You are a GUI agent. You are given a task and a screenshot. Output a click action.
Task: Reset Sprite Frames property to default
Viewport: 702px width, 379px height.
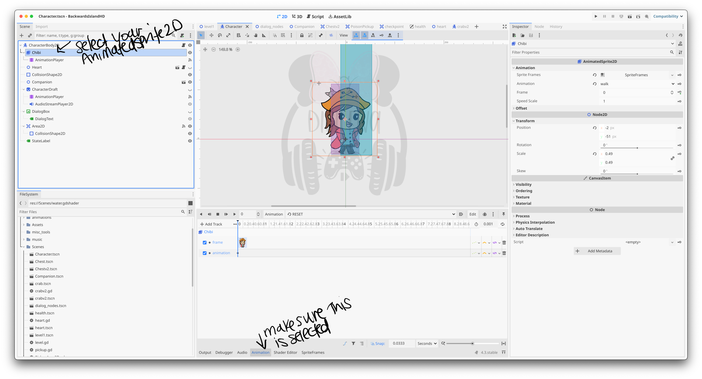point(595,75)
